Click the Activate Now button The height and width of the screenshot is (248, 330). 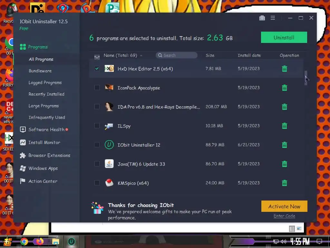pyautogui.click(x=284, y=206)
